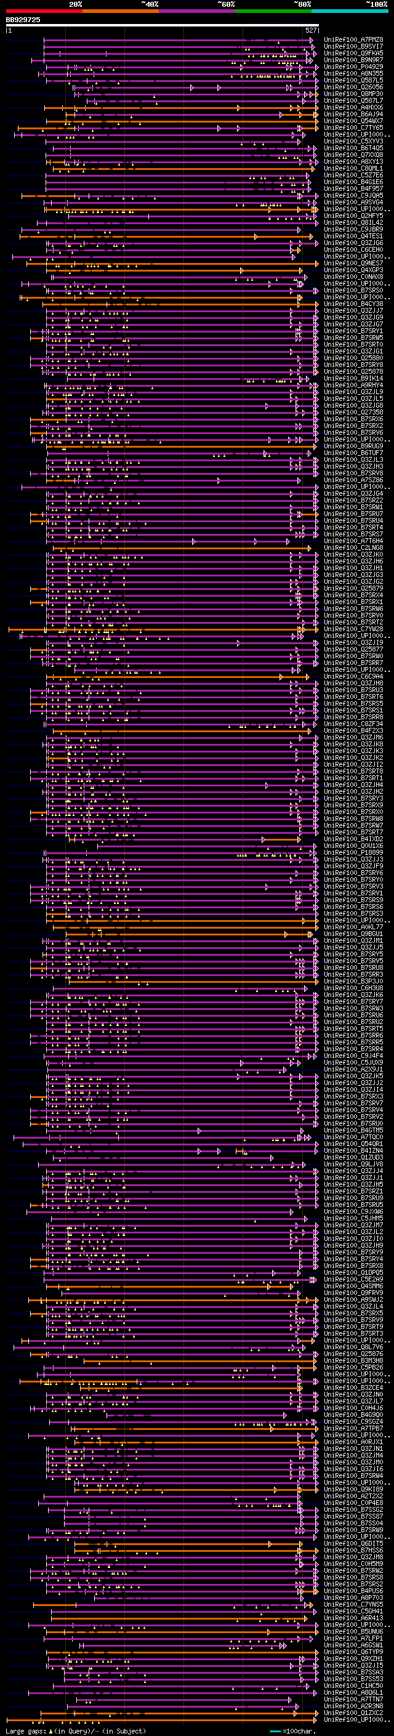This screenshot has height=1736, width=394.
Task: Select the UniRef100_Q7XXQ8 label
Action: (x=353, y=155)
